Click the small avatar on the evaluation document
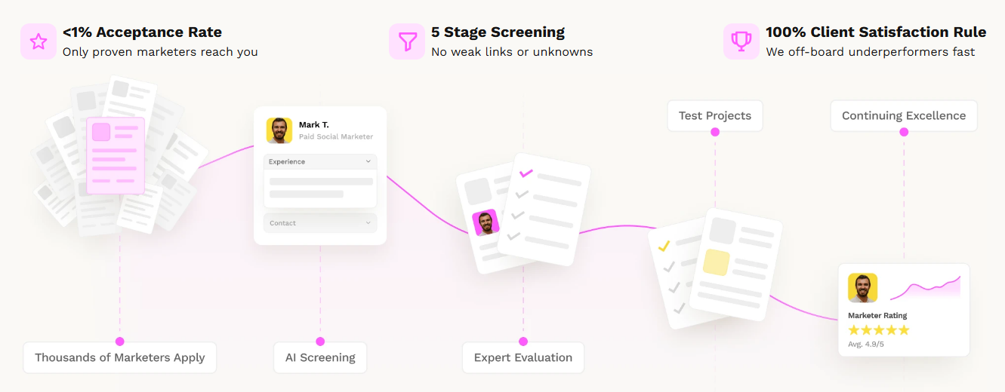This screenshot has width=1005, height=392. pos(486,222)
